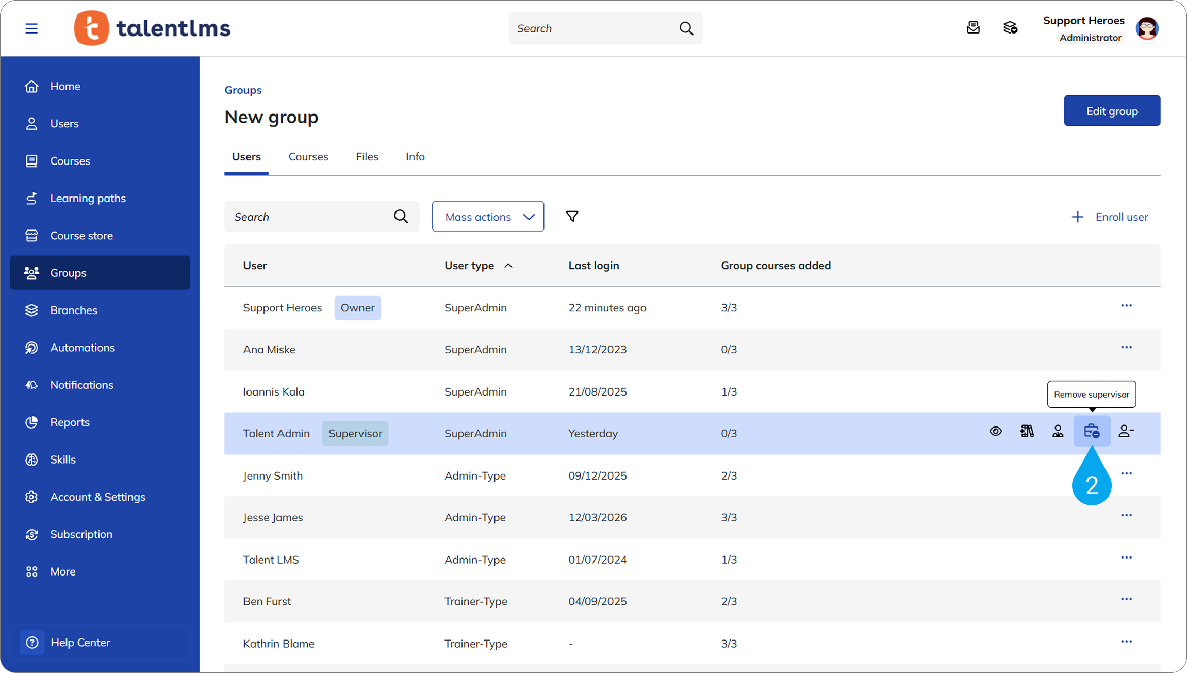Click the Supervisor badge beside Talent Admin
Image resolution: width=1187 pixels, height=673 pixels.
[355, 434]
